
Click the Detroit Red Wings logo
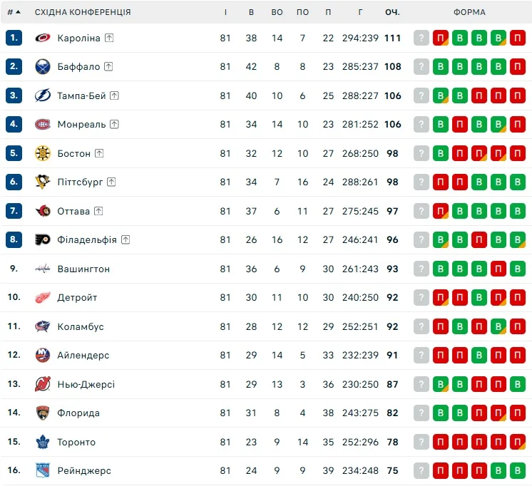(x=43, y=297)
